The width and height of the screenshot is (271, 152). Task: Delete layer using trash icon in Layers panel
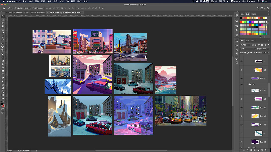tap(265, 150)
